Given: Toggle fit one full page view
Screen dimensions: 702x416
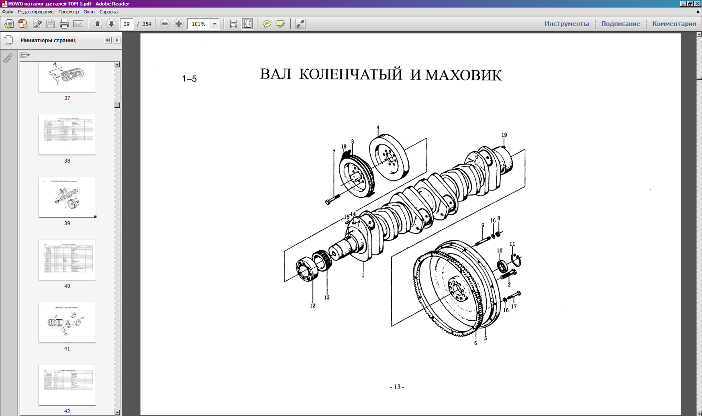Looking at the screenshot, I should [x=247, y=24].
